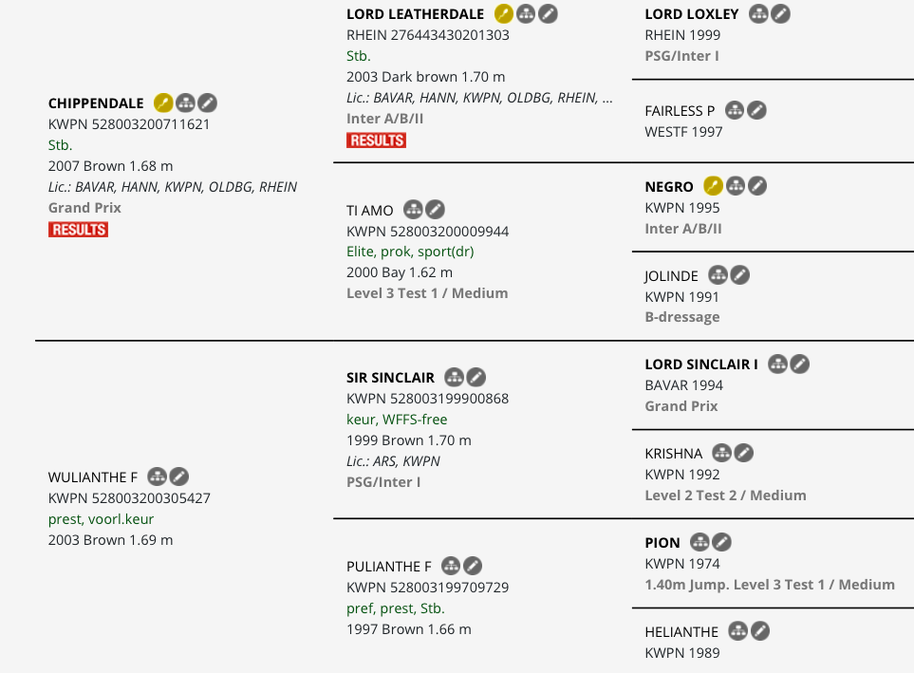Image resolution: width=914 pixels, height=673 pixels.
Task: Open the pedigree tree icon for Sir Sinclair
Action: click(454, 378)
